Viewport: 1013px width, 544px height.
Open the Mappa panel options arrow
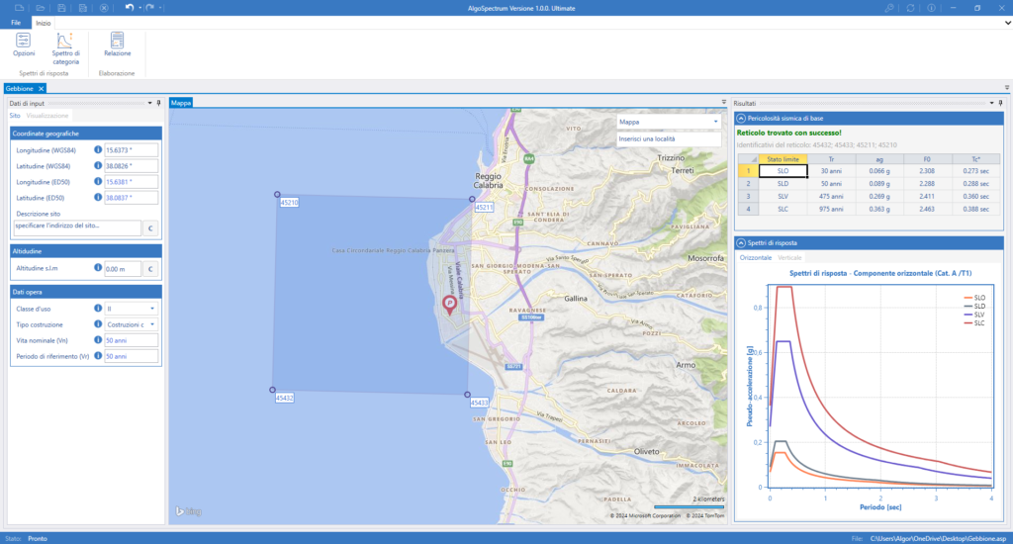[723, 102]
